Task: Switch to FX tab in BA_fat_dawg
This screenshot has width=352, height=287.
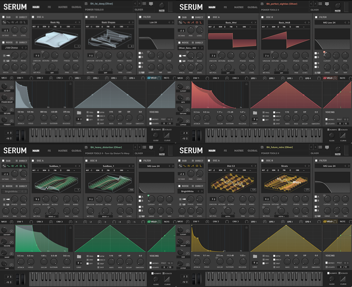Action: pos(49,7)
